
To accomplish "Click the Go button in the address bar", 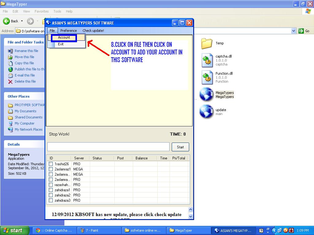I will coord(304,31).
